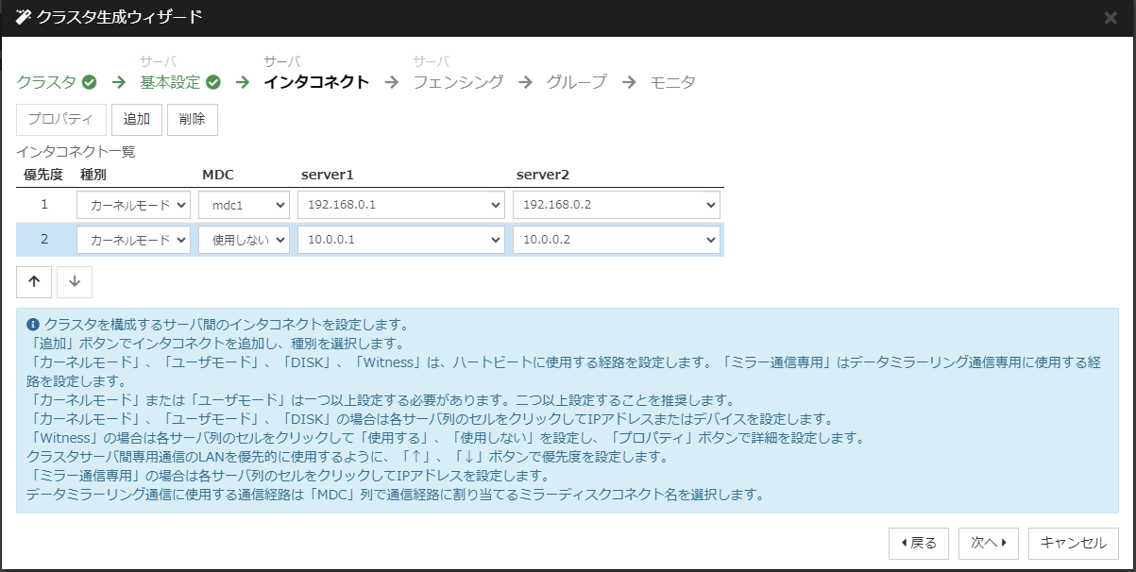
Task: Click 追加 to add a new interconnect
Action: (x=137, y=119)
